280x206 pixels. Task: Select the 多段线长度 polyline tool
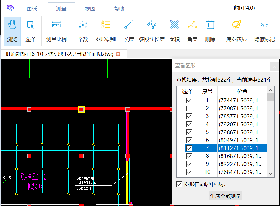(151, 31)
